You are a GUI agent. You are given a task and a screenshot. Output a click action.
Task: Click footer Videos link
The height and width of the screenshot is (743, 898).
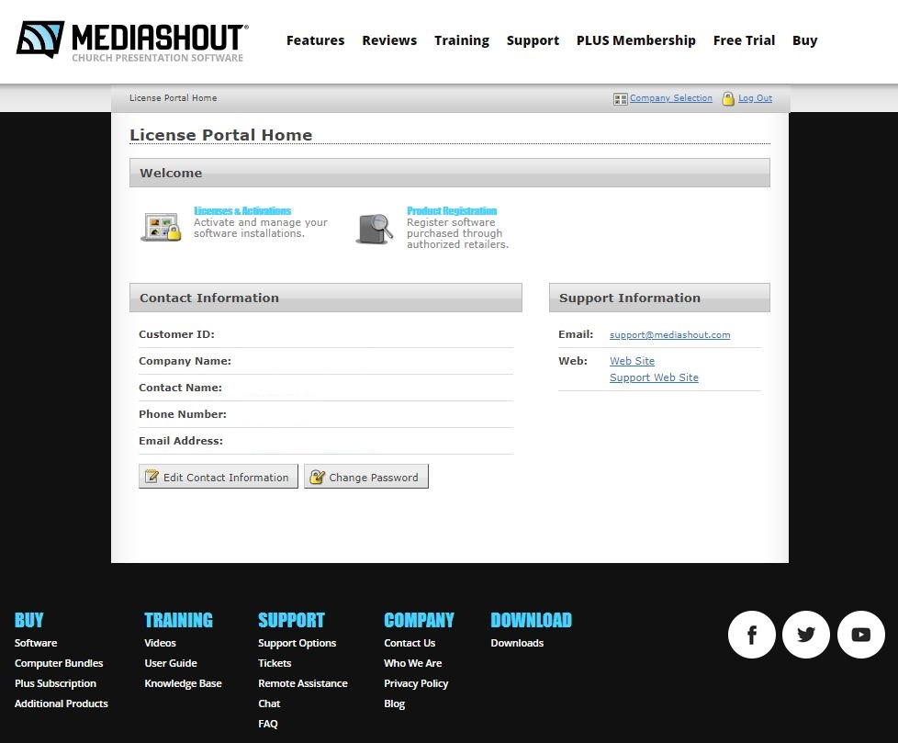[x=160, y=643]
